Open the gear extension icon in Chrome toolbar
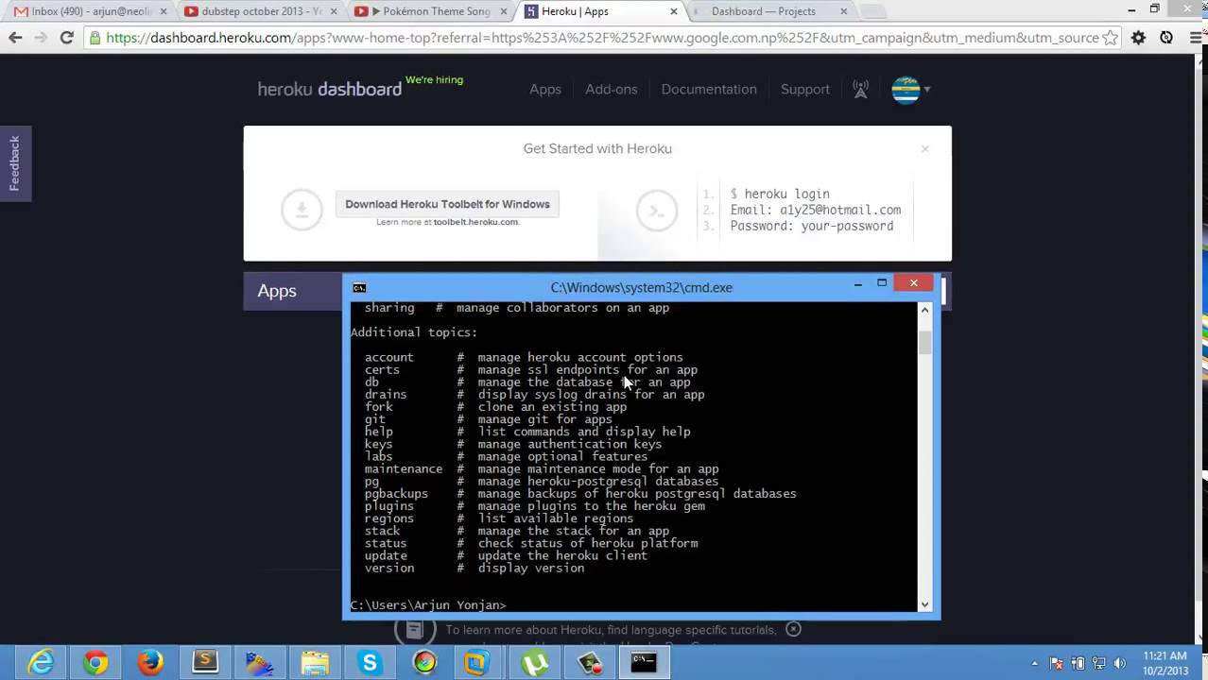The height and width of the screenshot is (680, 1208). point(1138,38)
